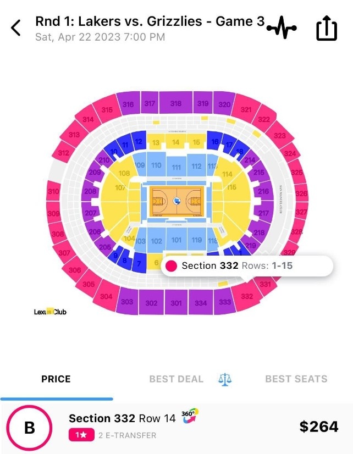Image resolution: width=353 pixels, height=454 pixels.
Task: Open the 360° seat view icon
Action: pyautogui.click(x=190, y=416)
